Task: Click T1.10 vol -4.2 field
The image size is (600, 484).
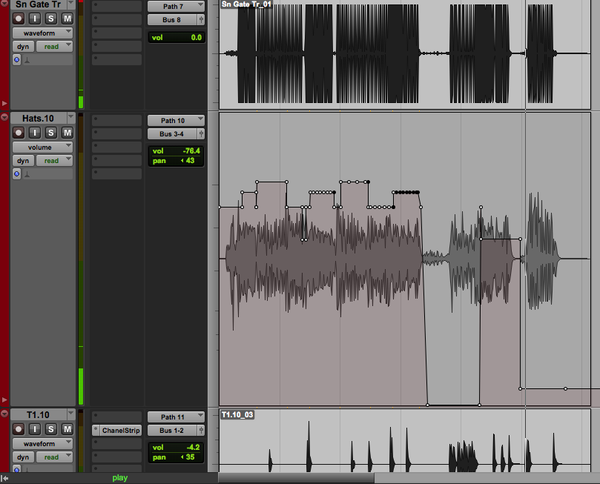Action: pos(176,447)
